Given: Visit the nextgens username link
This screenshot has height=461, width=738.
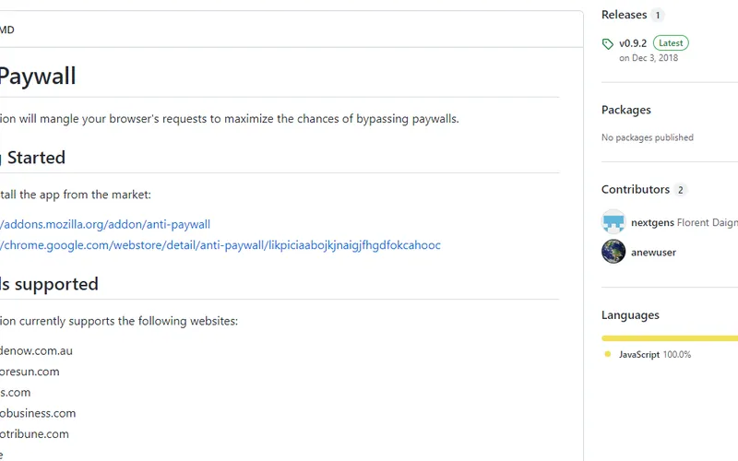Looking at the screenshot, I should pyautogui.click(x=652, y=222).
